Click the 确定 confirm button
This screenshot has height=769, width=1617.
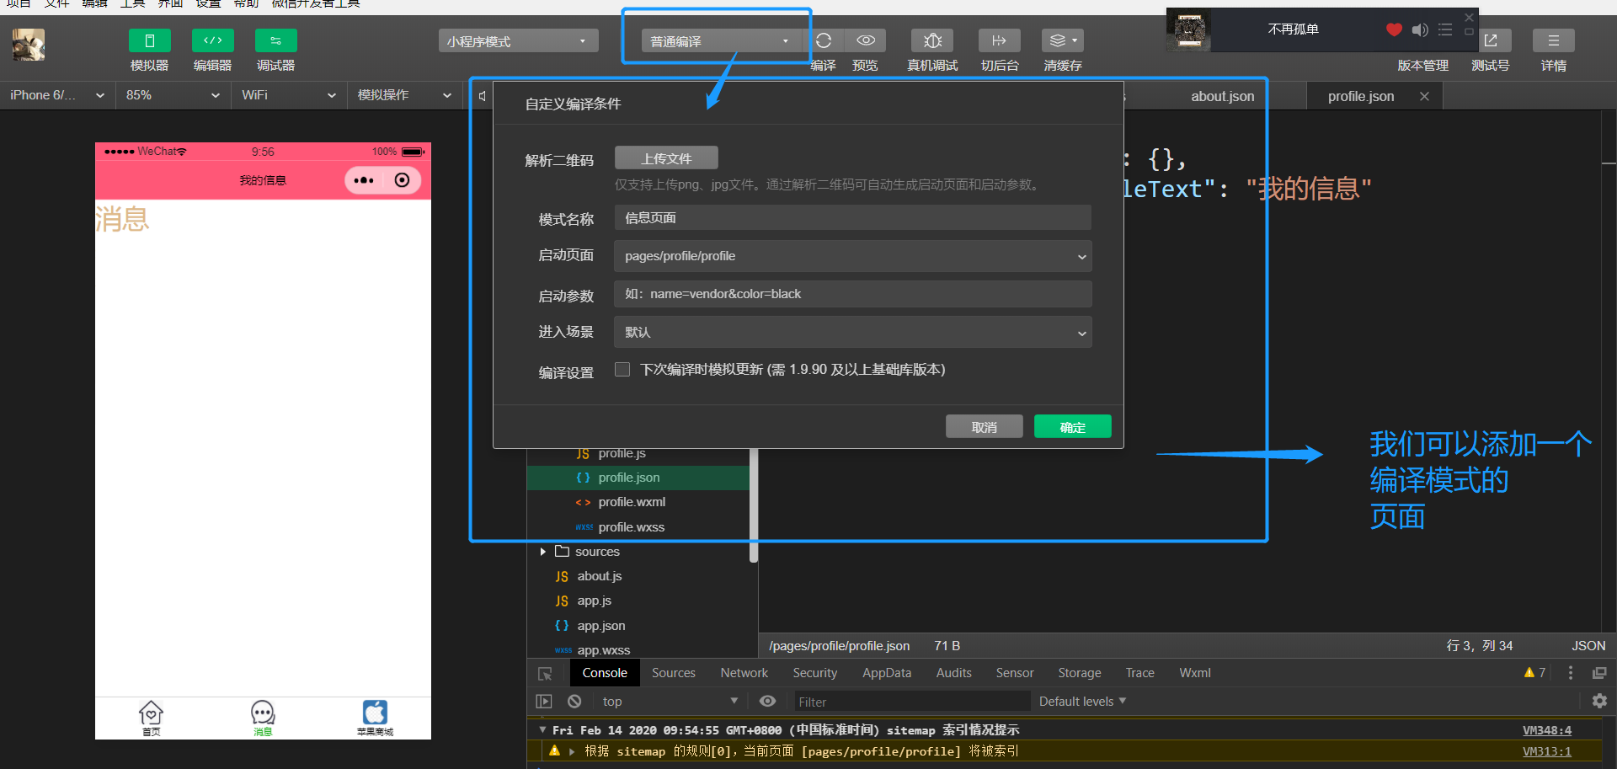(x=1072, y=427)
